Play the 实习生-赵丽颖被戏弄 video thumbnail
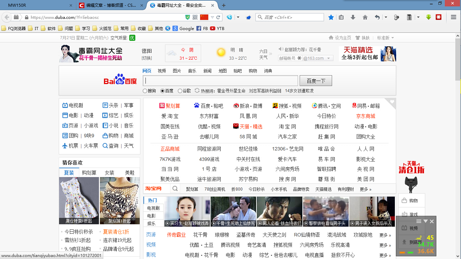 point(187,211)
